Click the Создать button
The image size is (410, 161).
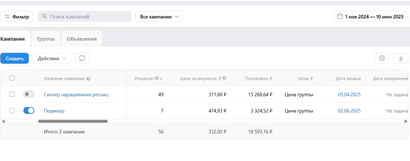tap(15, 58)
